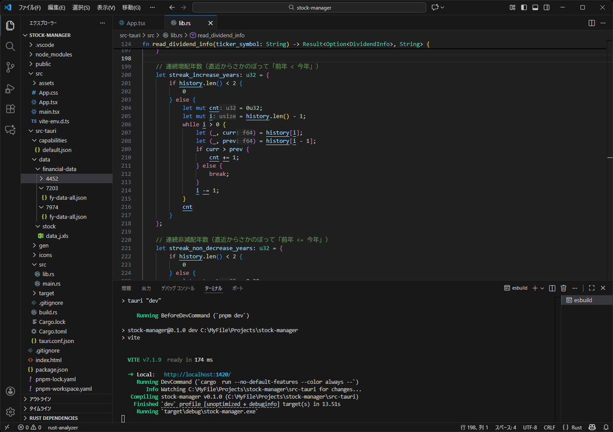This screenshot has height=432, width=613.
Task: Open the Manage gear settings icon
Action: (10, 412)
